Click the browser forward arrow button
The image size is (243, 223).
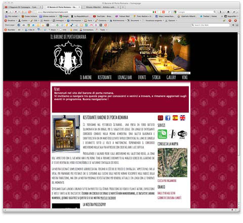10,12
